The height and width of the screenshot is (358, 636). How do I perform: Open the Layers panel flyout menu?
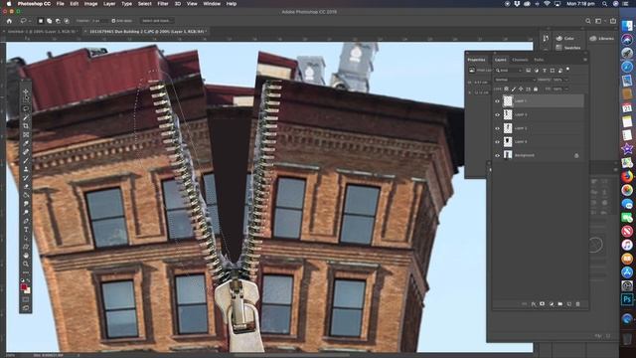[585, 60]
